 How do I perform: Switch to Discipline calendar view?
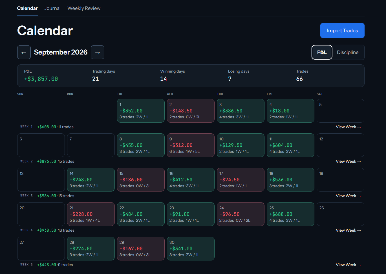coord(348,52)
